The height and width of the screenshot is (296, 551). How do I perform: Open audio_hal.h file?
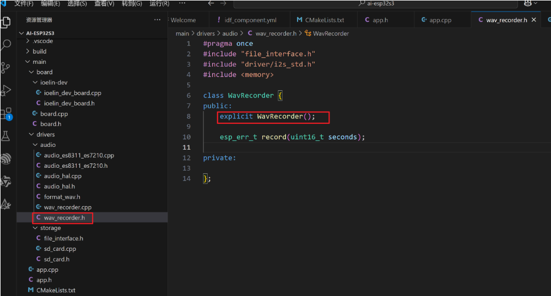coord(92,186)
